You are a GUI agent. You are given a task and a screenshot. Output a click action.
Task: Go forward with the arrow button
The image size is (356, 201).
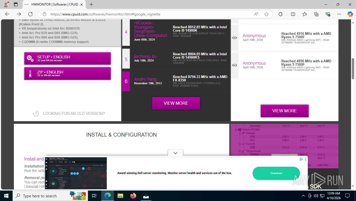[x=19, y=14]
